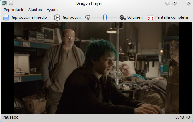This screenshot has height=122, width=193.
Task: Click the Reproducir toolbar button label
Action: [x=71, y=17]
